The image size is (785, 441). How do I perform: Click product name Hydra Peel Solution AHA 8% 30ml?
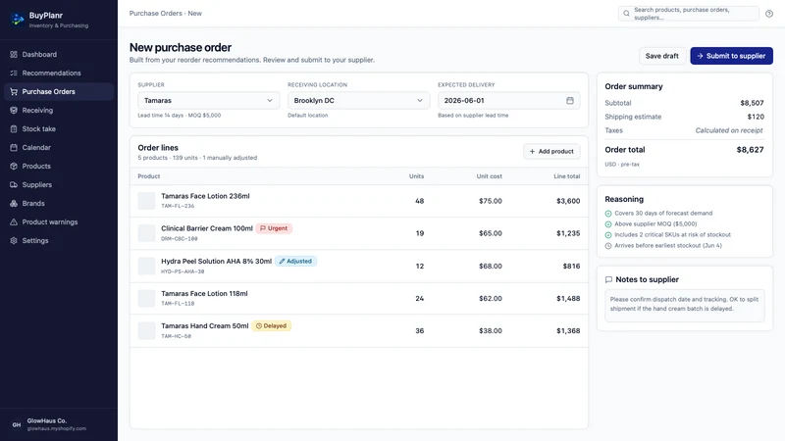tap(216, 261)
